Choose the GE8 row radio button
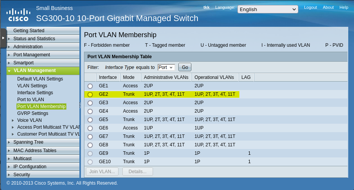 pyautogui.click(x=90, y=145)
